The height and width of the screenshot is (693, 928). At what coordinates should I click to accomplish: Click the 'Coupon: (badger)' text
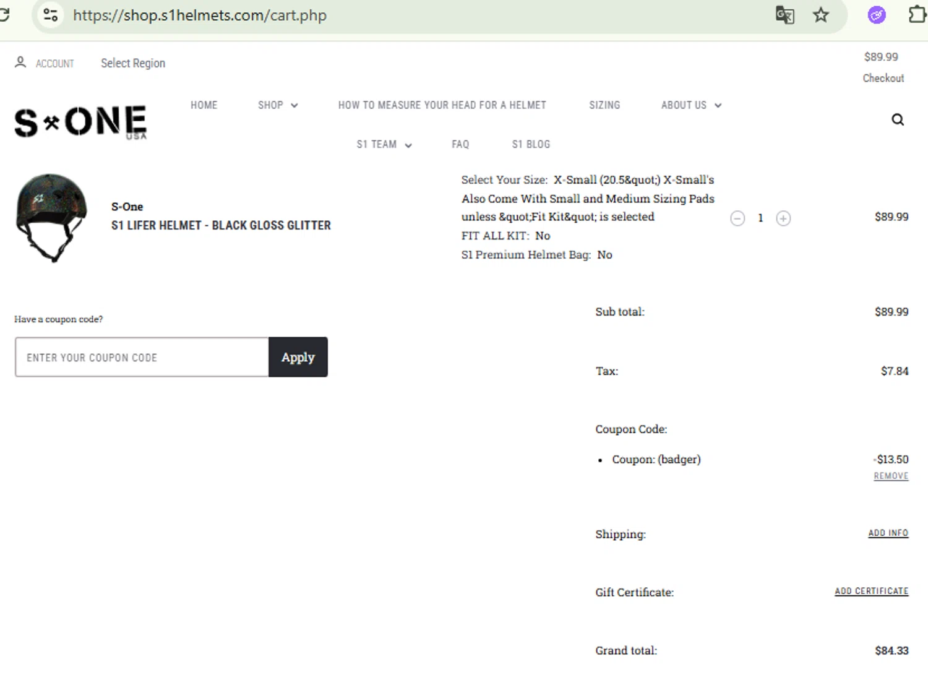click(x=656, y=459)
